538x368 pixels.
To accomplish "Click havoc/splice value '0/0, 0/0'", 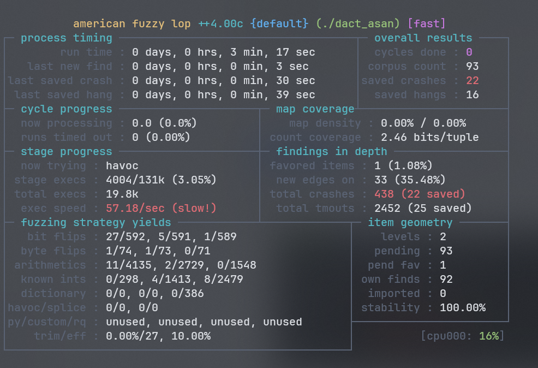I will point(132,307).
